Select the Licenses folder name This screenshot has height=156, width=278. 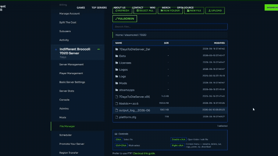(125, 63)
